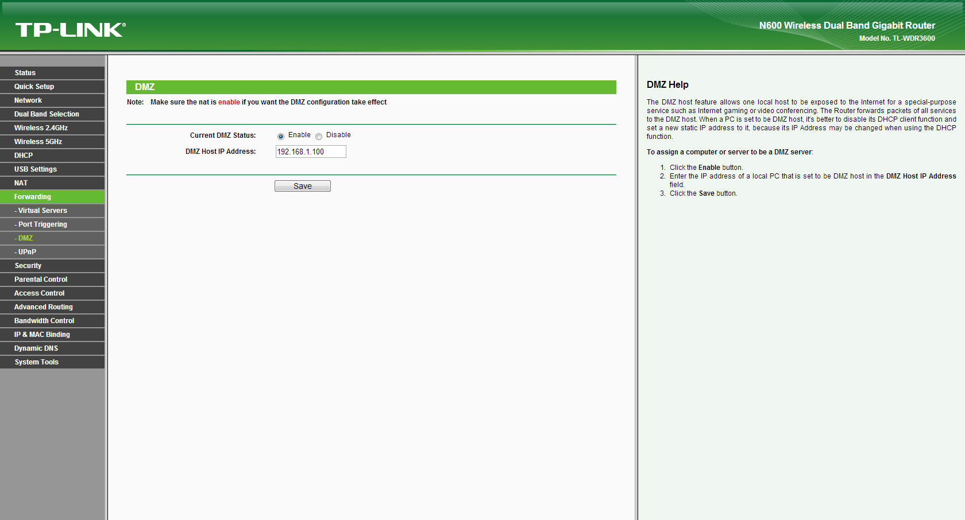Open Wireless 2.4GHz settings

[x=52, y=128]
